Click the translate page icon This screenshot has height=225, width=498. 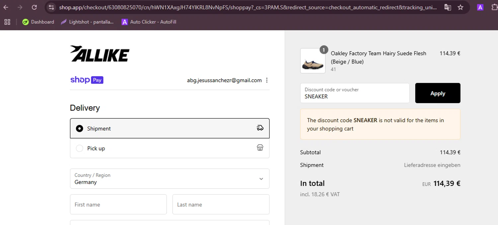(448, 7)
